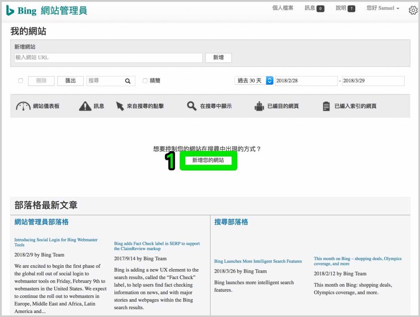Click the 2018/2/9 by Bing Team byline
Viewport: 420px width, 317px height.
(x=39, y=255)
